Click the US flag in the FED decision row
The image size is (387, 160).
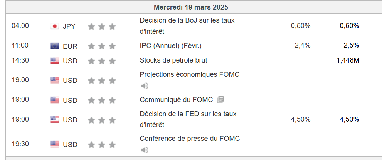pos(55,120)
